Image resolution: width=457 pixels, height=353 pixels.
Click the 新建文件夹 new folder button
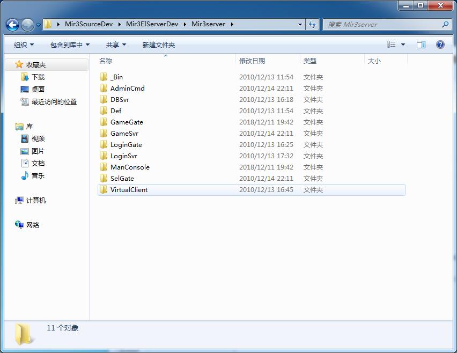[158, 45]
